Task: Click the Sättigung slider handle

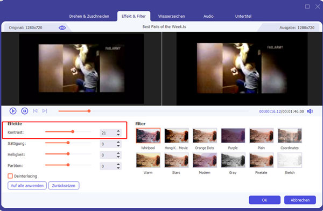Action: coord(68,143)
